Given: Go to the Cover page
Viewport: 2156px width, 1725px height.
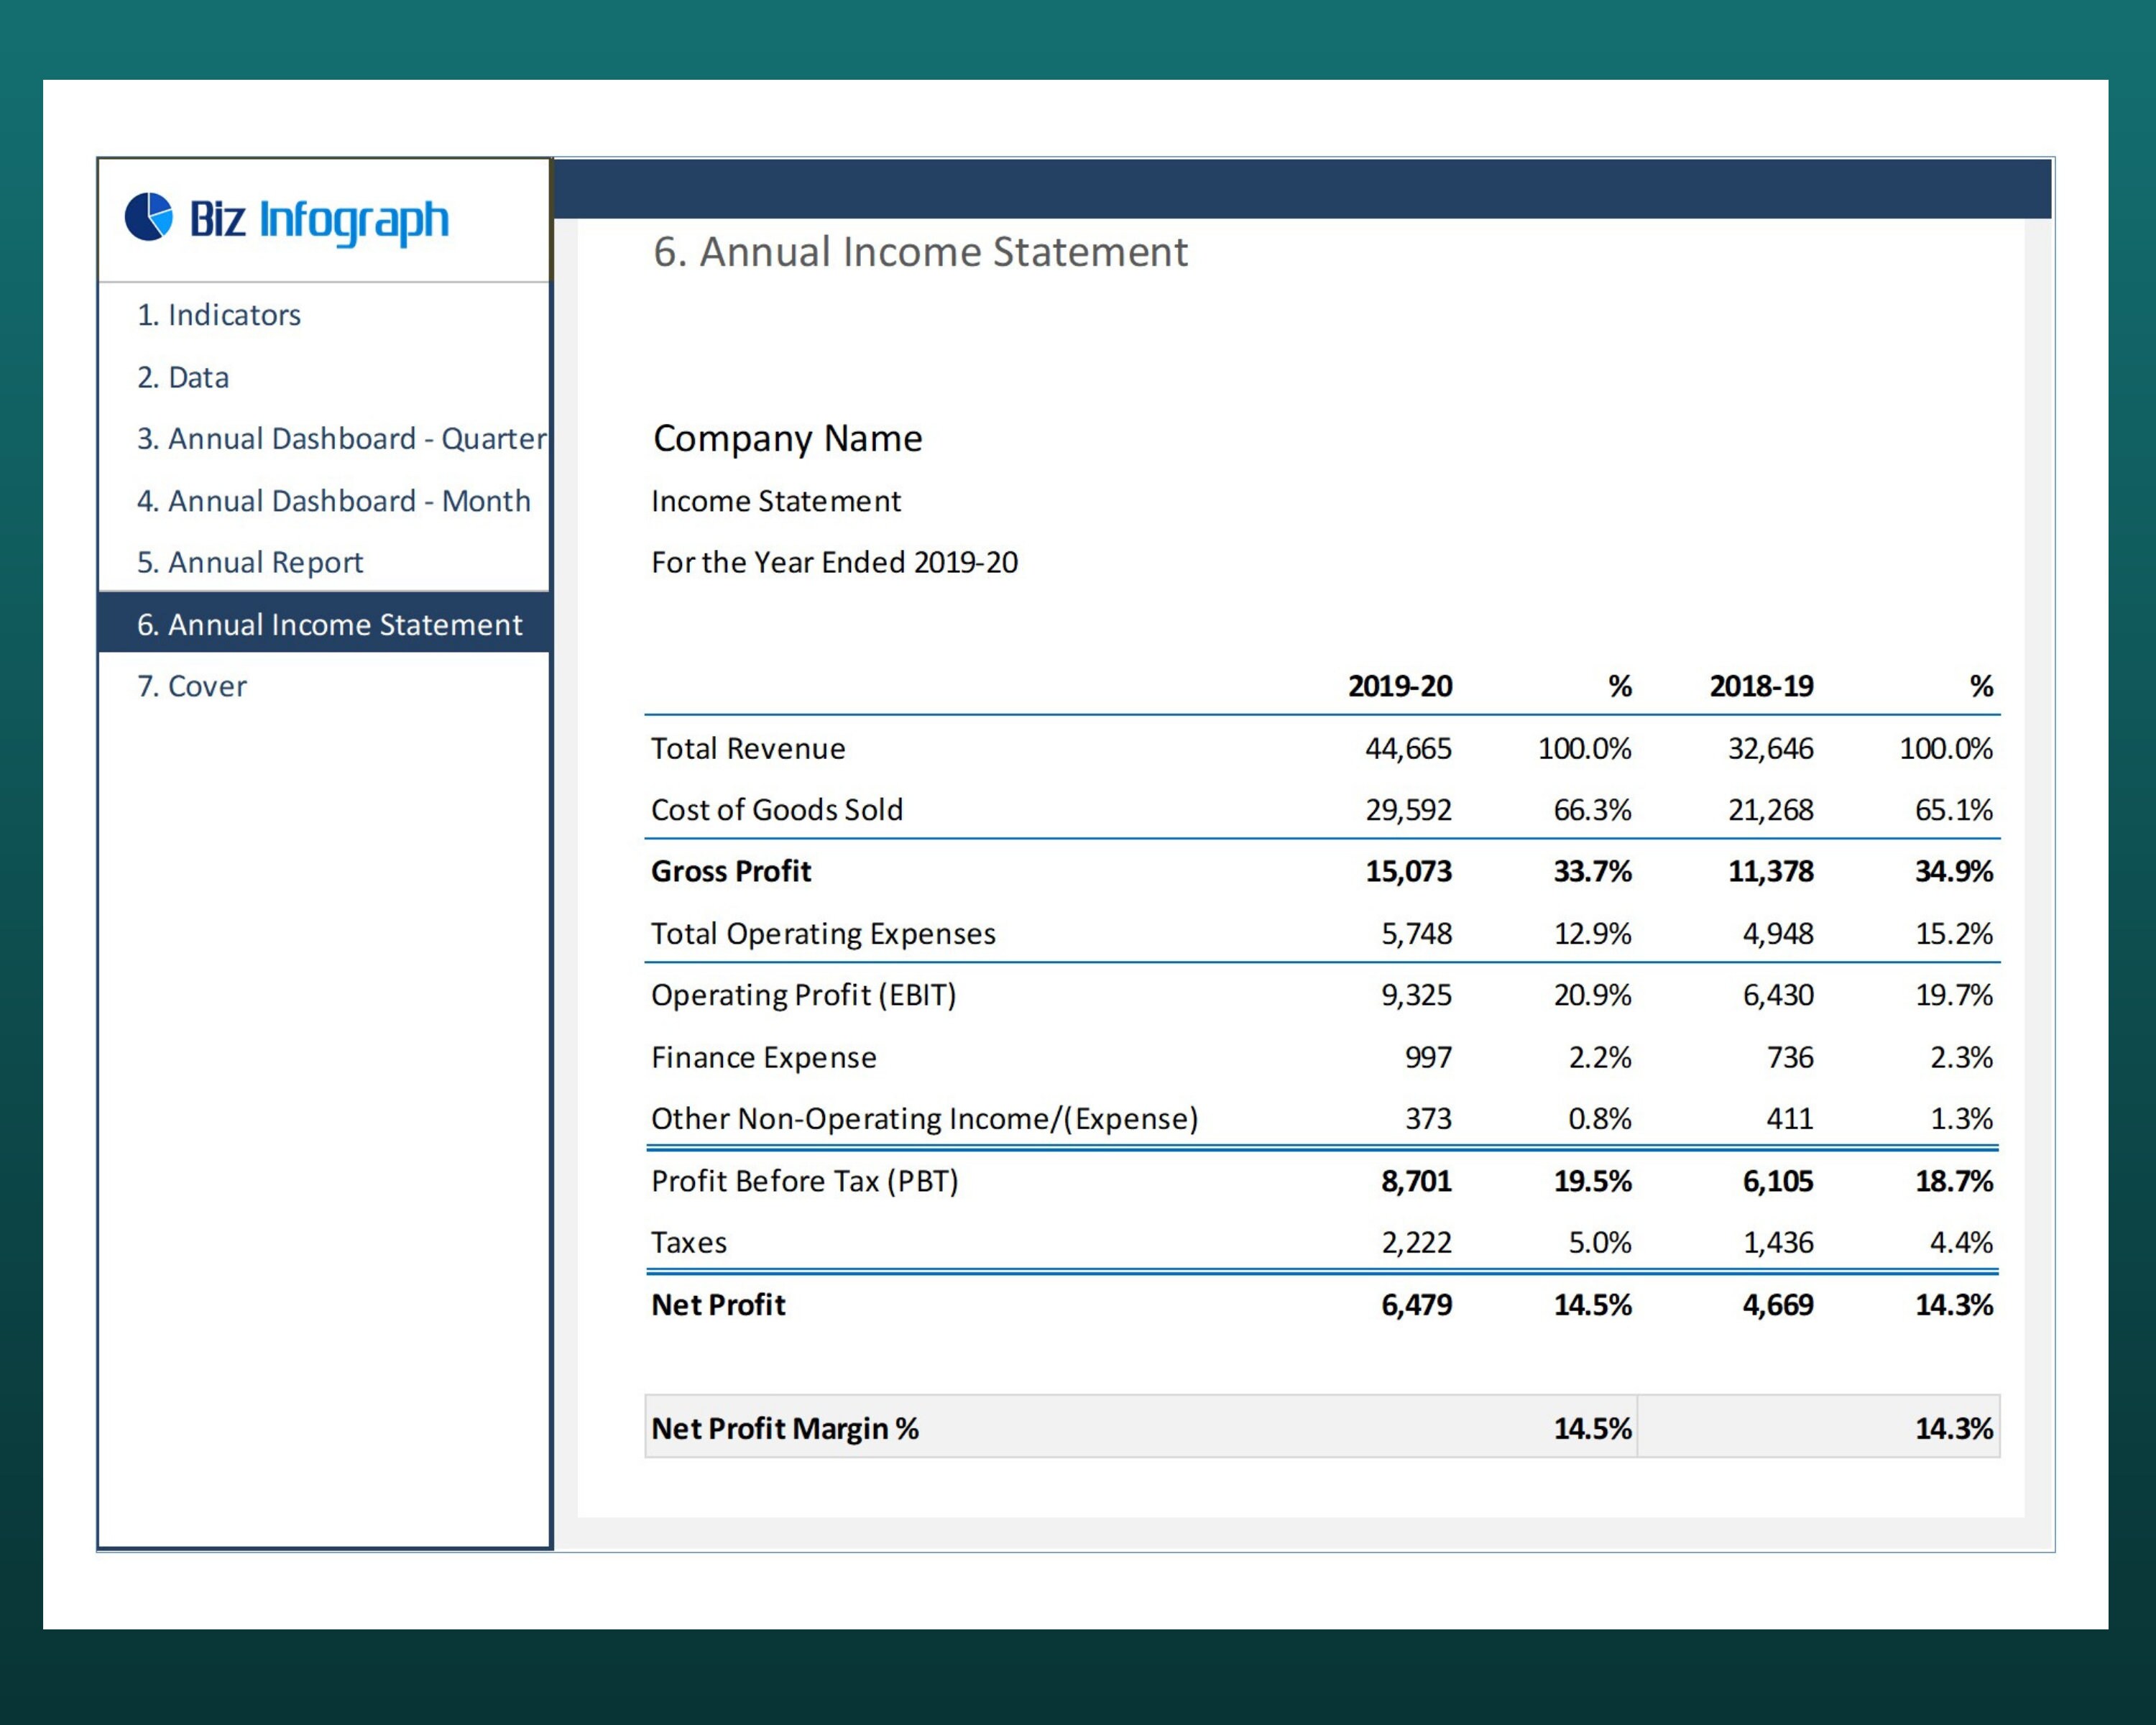Looking at the screenshot, I should click(192, 686).
